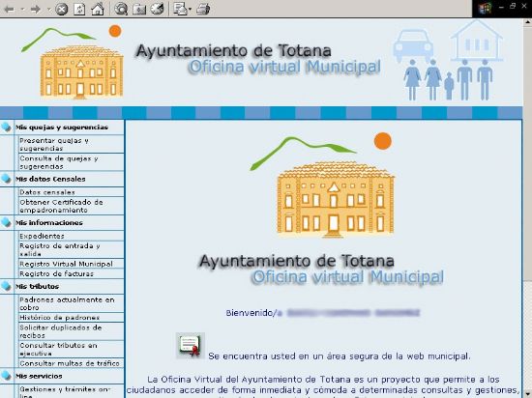Screen dimensions: 532x398
Task: Open the Search magnifier toolbar icon
Action: (121, 9)
